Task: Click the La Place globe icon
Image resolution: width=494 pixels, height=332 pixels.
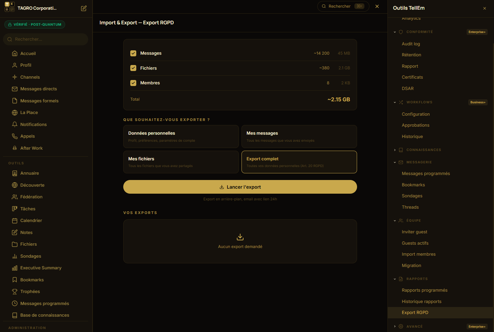Action: 15,113
